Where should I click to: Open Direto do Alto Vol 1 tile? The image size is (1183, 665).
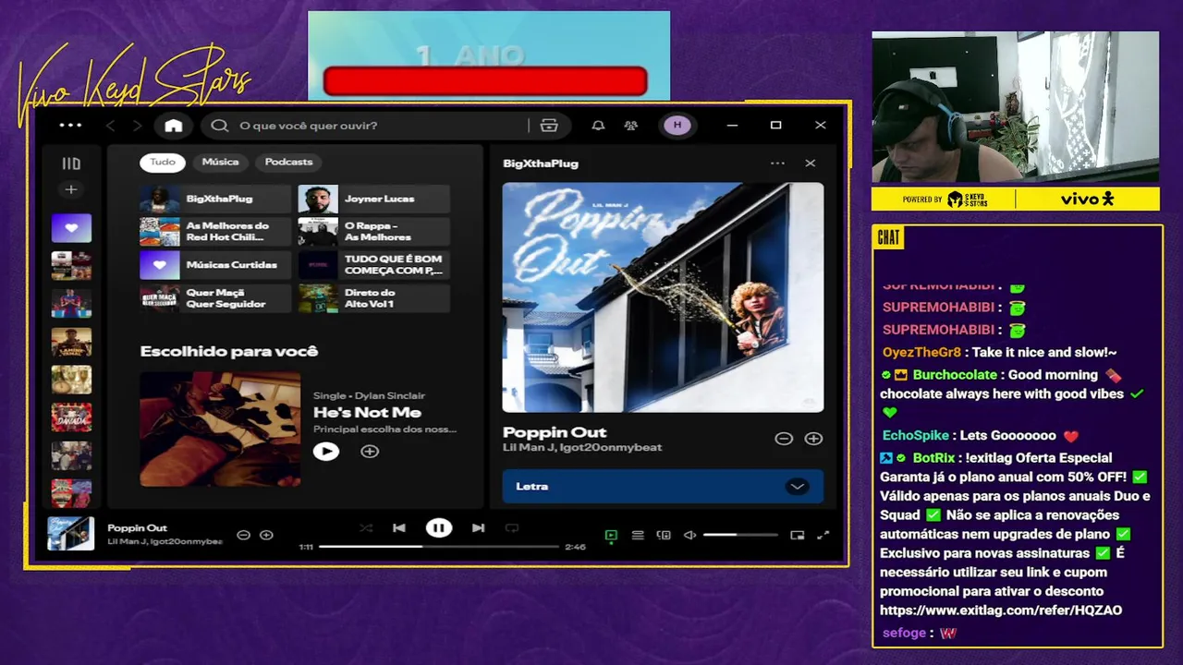click(x=374, y=298)
